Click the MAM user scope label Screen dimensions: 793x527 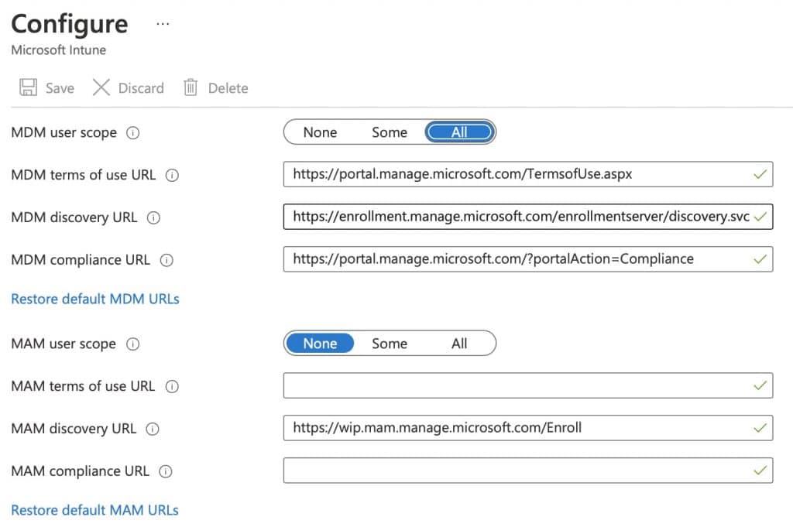[64, 344]
